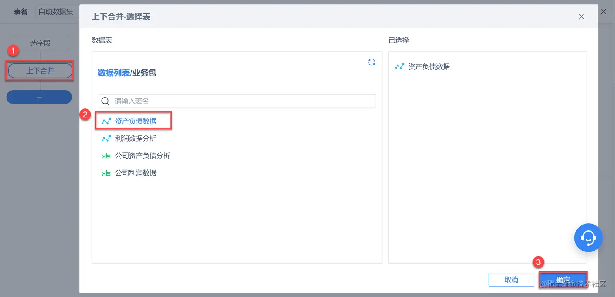
Task: Click the xls icon of 公司资产负债分析
Action: (106, 156)
